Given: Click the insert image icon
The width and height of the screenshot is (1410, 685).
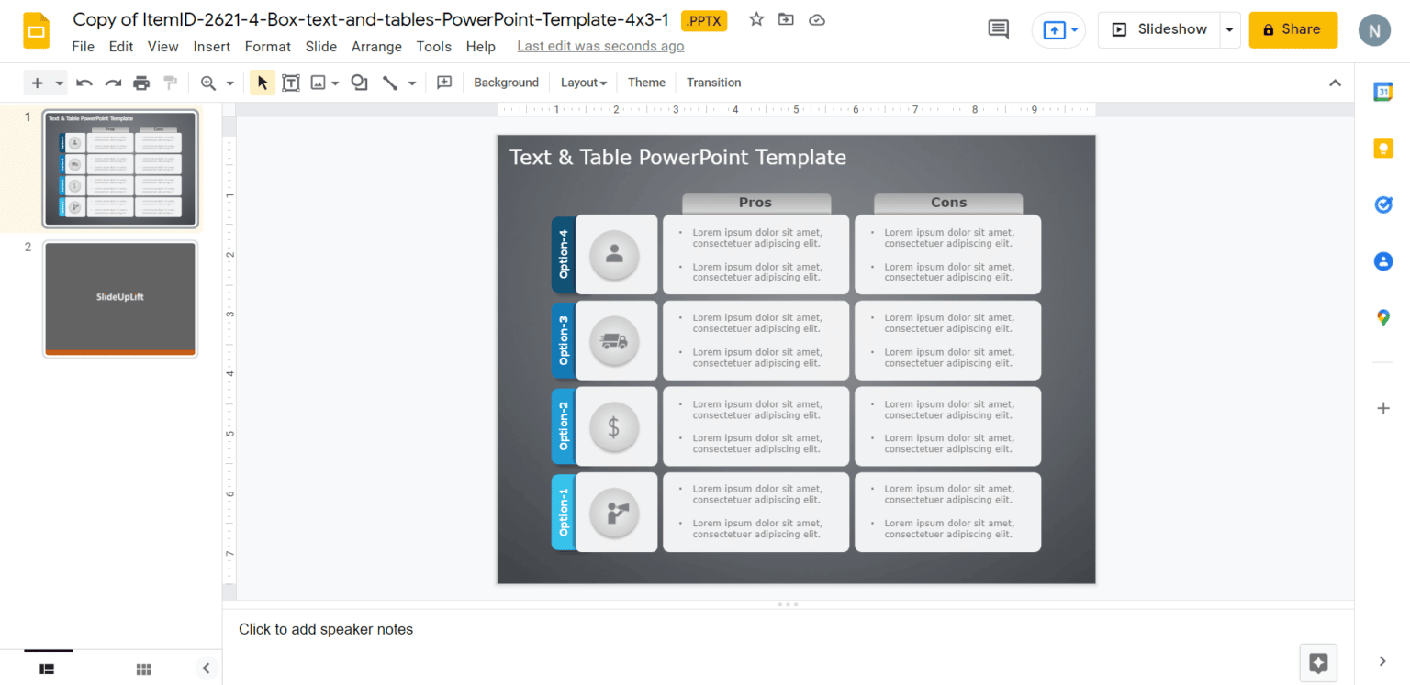Looking at the screenshot, I should tap(319, 83).
